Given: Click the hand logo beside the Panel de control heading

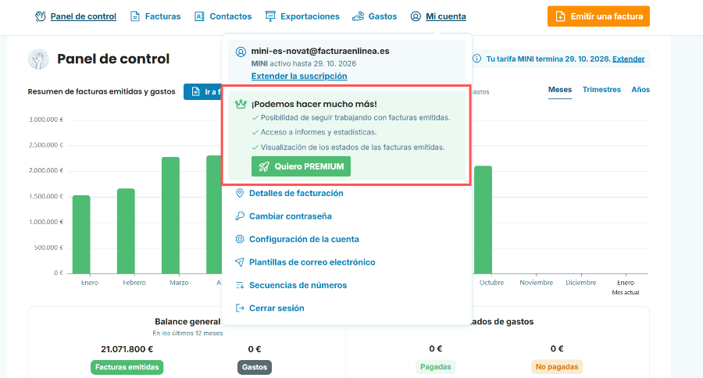Looking at the screenshot, I should 38,59.
